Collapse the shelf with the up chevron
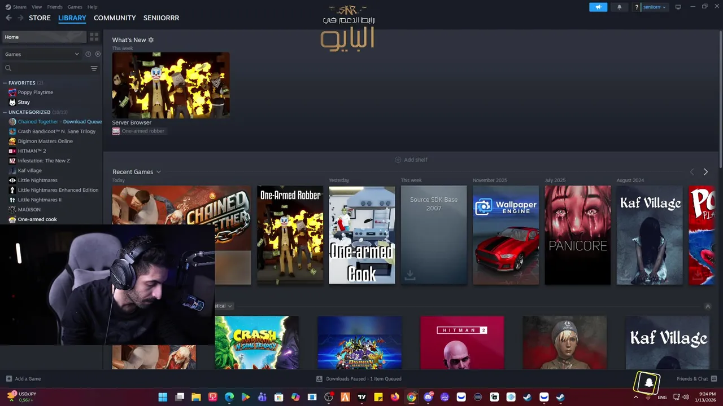Screen dimensions: 723x406 tap(708, 306)
